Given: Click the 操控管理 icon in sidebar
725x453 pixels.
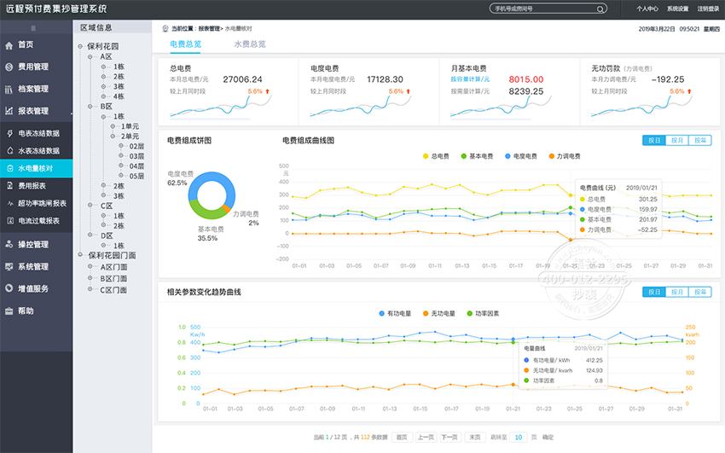Looking at the screenshot, I should pos(9,244).
